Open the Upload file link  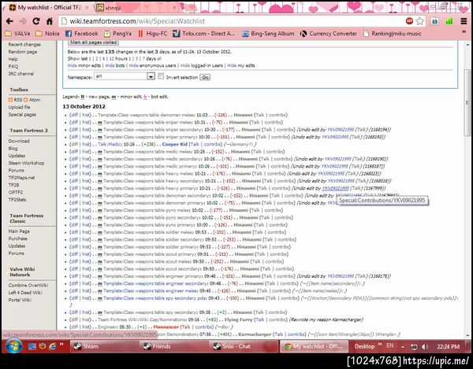[19, 107]
